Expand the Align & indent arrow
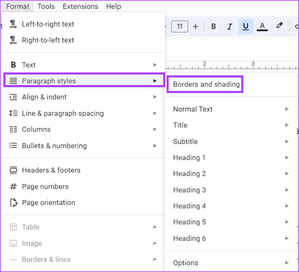 coord(155,97)
